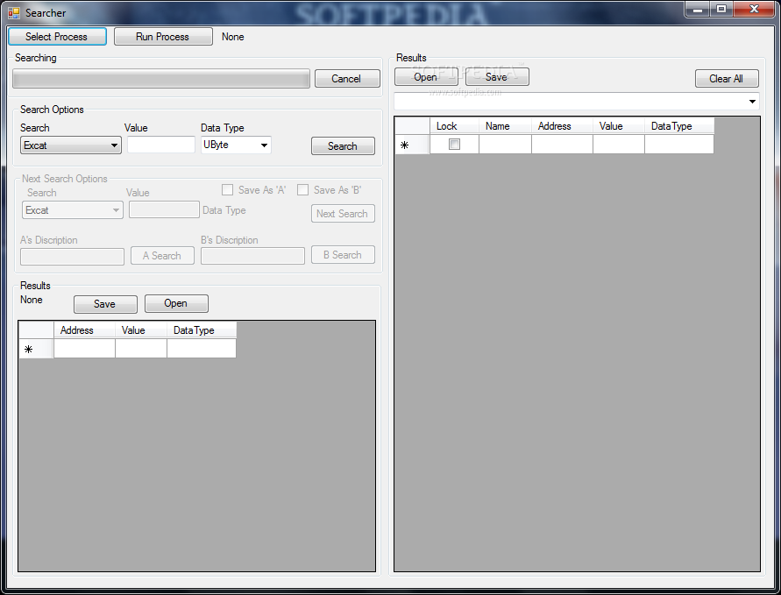The image size is (781, 595).
Task: Click the A Search button
Action: coord(162,255)
